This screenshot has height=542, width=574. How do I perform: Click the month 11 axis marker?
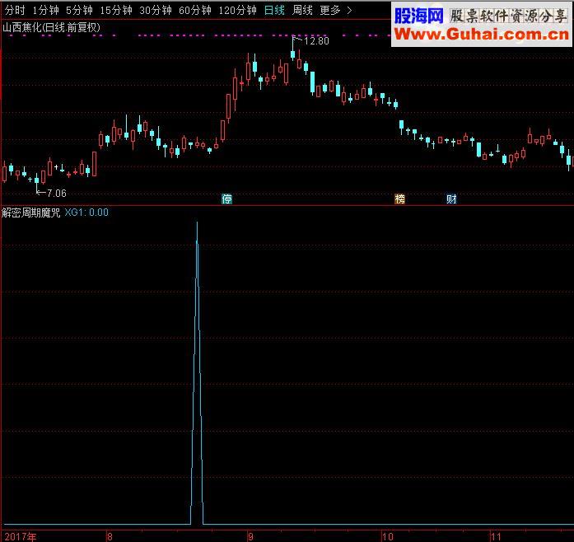496,537
